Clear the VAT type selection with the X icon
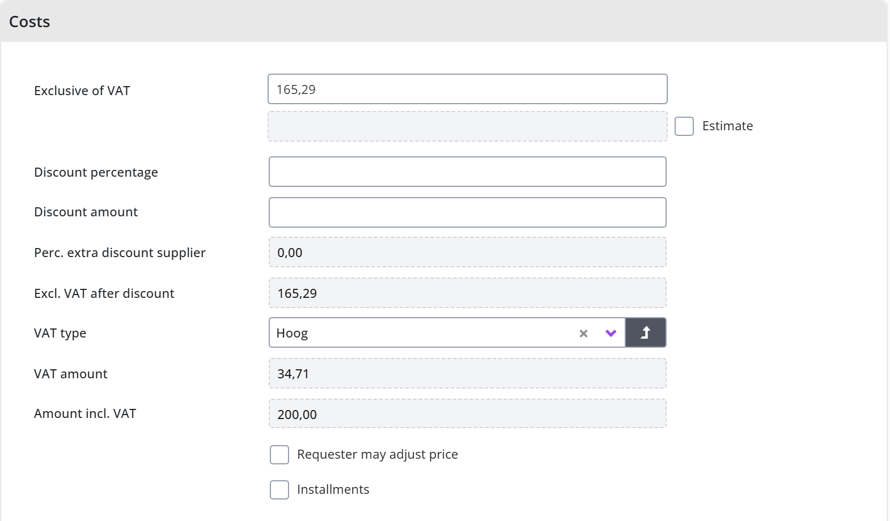Viewport: 890px width, 521px height. (583, 334)
